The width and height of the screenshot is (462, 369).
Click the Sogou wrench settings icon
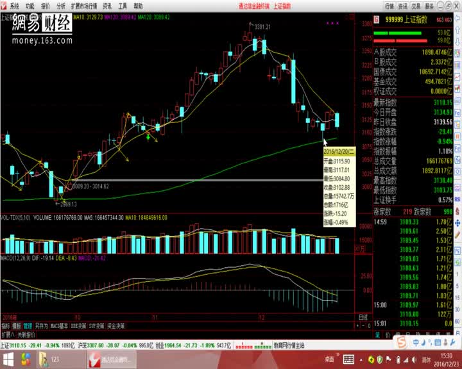coord(453,342)
